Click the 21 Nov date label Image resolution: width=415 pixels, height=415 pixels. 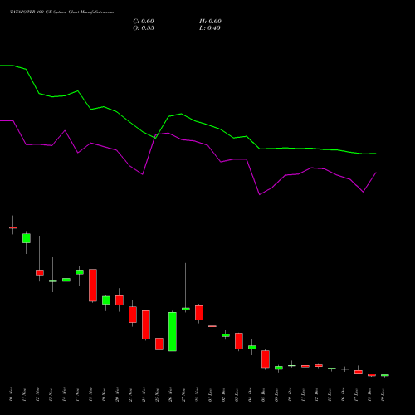[131, 394]
